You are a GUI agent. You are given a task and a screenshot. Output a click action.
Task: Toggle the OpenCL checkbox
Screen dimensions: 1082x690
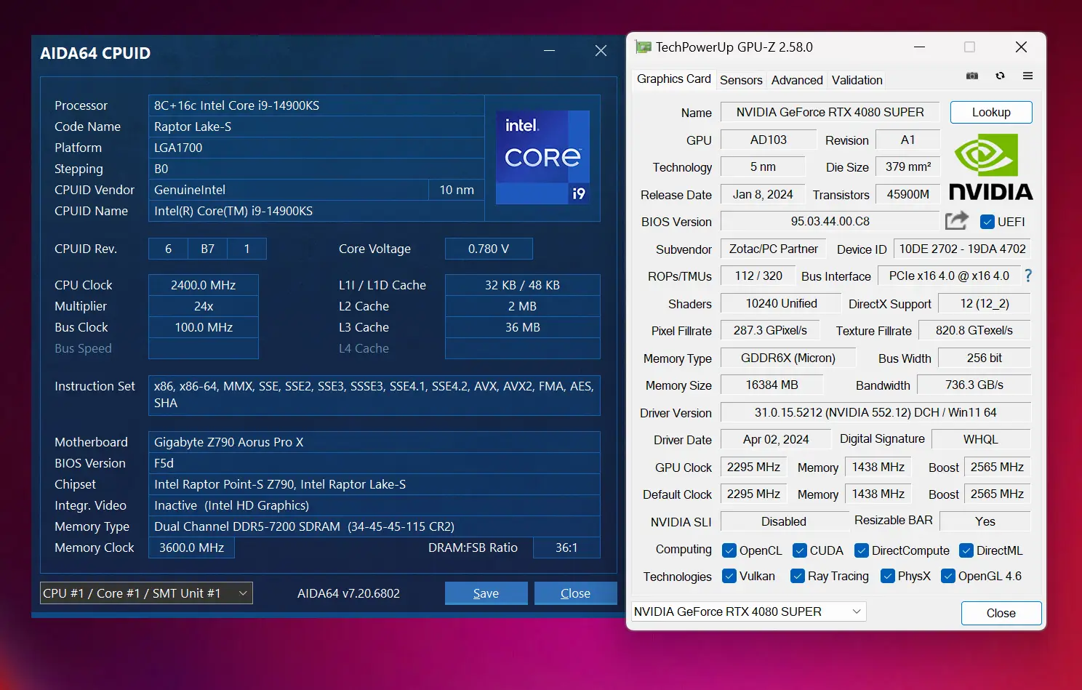729,550
